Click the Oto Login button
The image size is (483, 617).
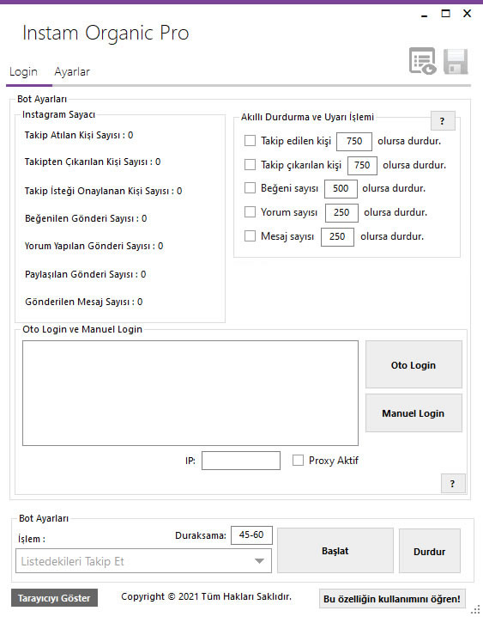(414, 364)
